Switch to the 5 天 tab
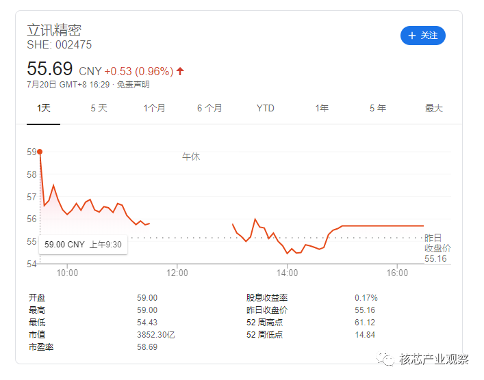The image size is (484, 380). pyautogui.click(x=99, y=108)
